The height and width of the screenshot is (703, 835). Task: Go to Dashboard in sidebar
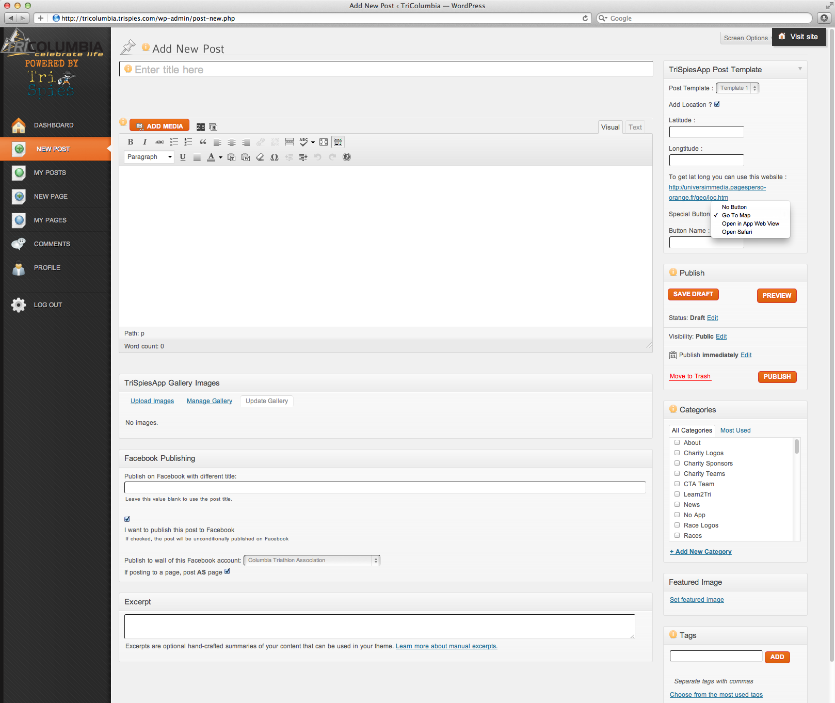click(x=55, y=125)
